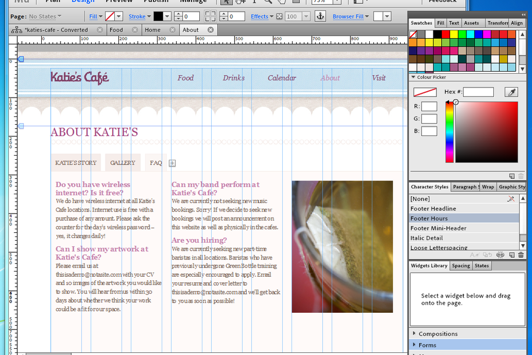Close the katies-cafe Converted tab

click(100, 30)
